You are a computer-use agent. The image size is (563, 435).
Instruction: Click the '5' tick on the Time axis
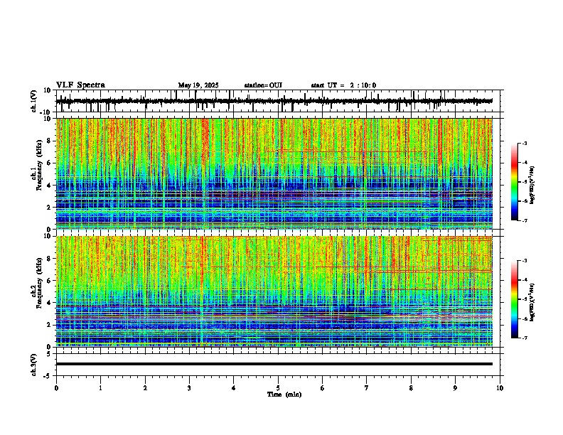click(x=278, y=388)
